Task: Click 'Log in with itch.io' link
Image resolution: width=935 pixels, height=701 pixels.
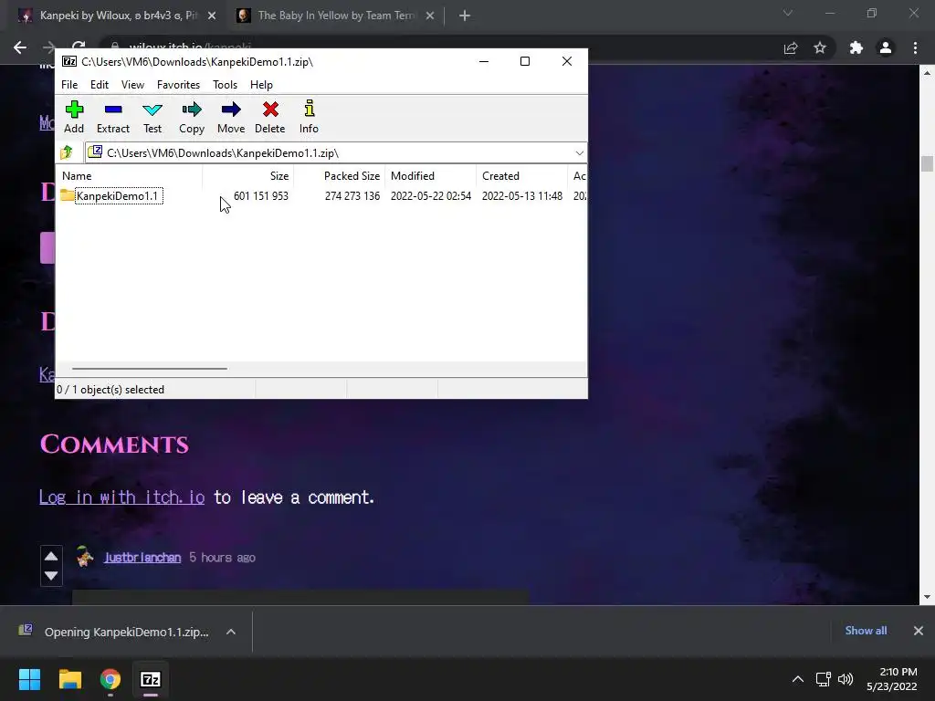Action: point(121,497)
